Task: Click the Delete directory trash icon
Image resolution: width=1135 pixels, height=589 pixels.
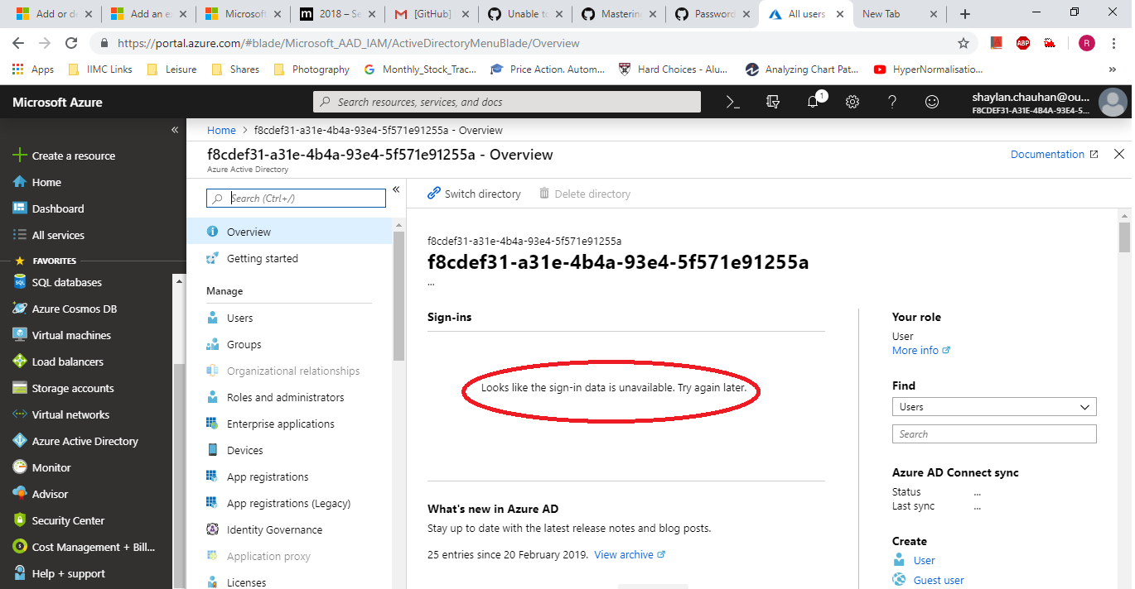Action: coord(544,194)
